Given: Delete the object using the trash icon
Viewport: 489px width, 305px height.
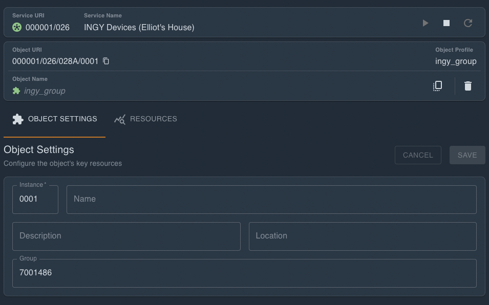Looking at the screenshot, I should pos(467,86).
